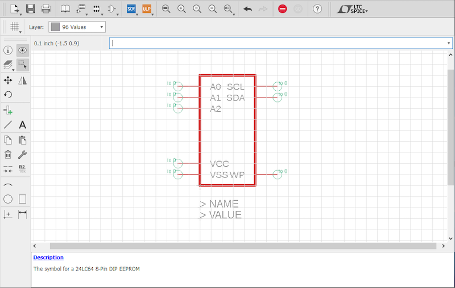Select the Arc tool

tap(8, 184)
